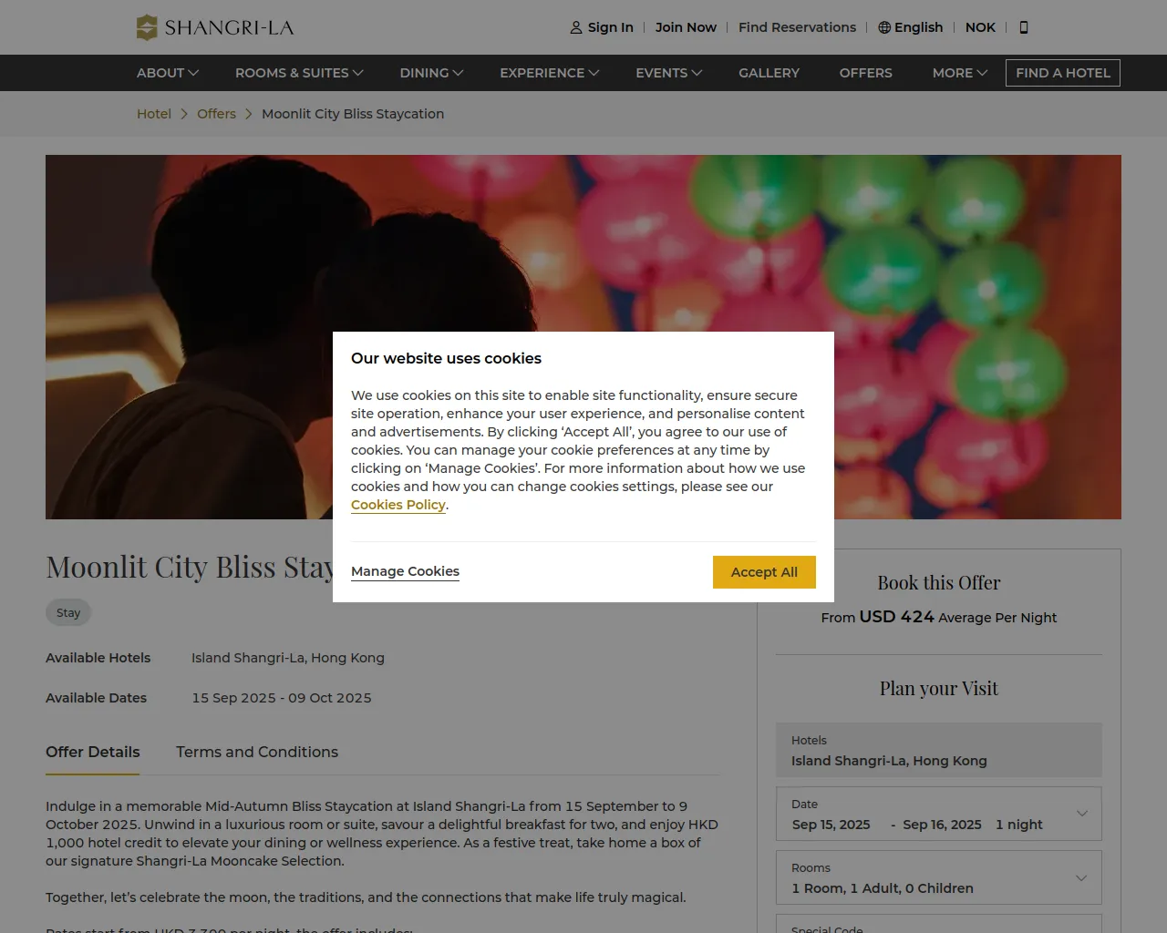Accept all cookies
This screenshot has height=933, width=1167.
tap(764, 572)
